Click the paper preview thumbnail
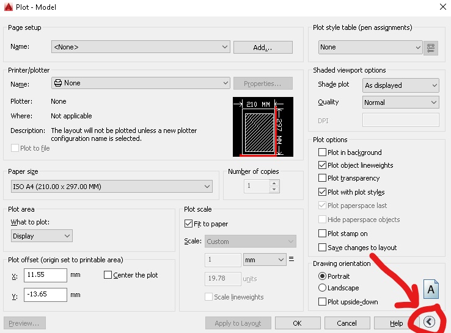The width and height of the screenshot is (451, 333). tap(262, 127)
